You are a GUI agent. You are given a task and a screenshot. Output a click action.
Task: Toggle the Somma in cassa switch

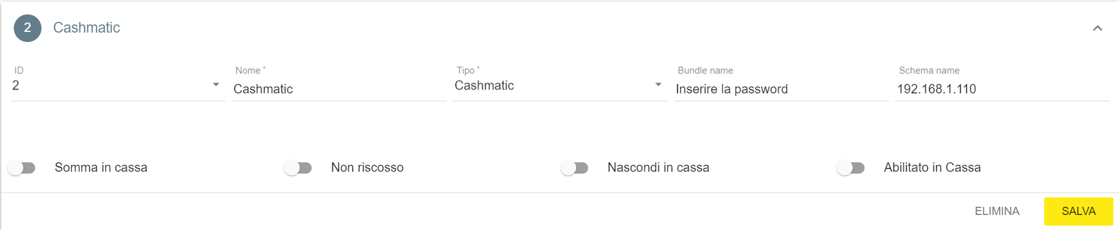point(22,168)
